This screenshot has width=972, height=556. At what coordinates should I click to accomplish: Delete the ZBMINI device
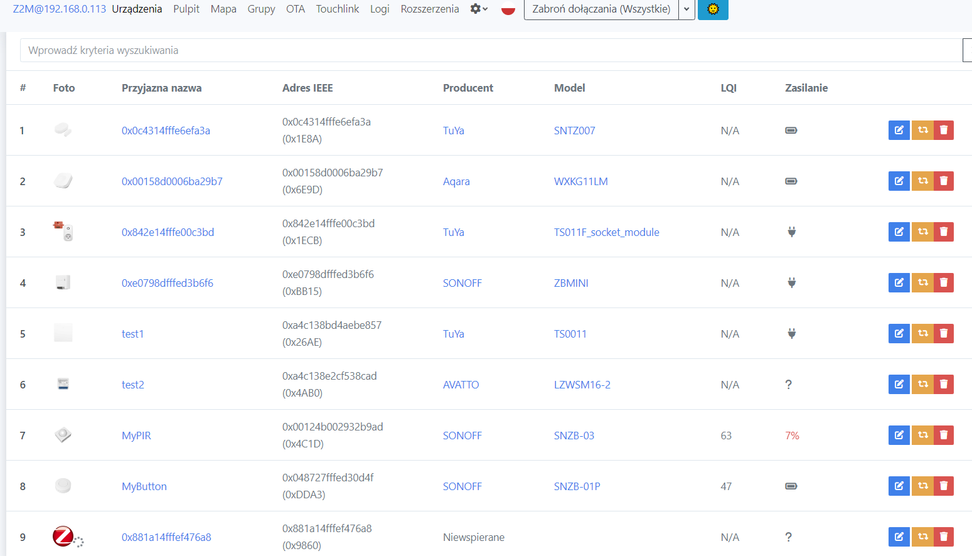[944, 282]
